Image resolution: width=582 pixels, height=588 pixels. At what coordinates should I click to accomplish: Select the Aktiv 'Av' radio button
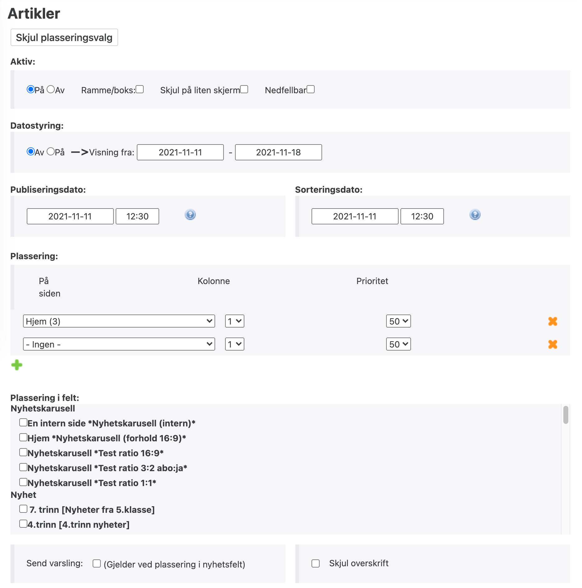pos(51,90)
